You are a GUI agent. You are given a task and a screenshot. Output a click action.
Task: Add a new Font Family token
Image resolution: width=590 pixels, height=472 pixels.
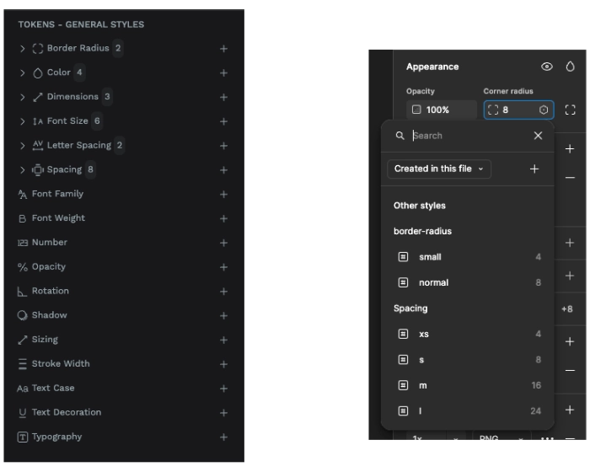point(223,194)
